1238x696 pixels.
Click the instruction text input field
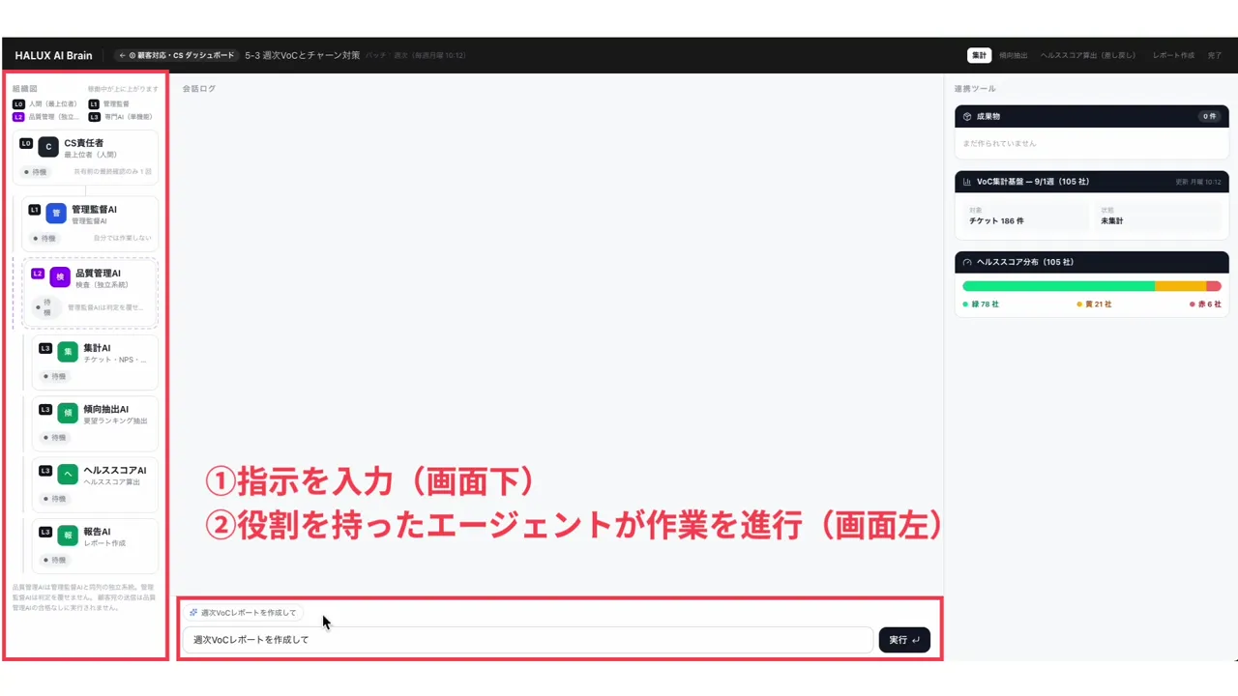pos(528,640)
